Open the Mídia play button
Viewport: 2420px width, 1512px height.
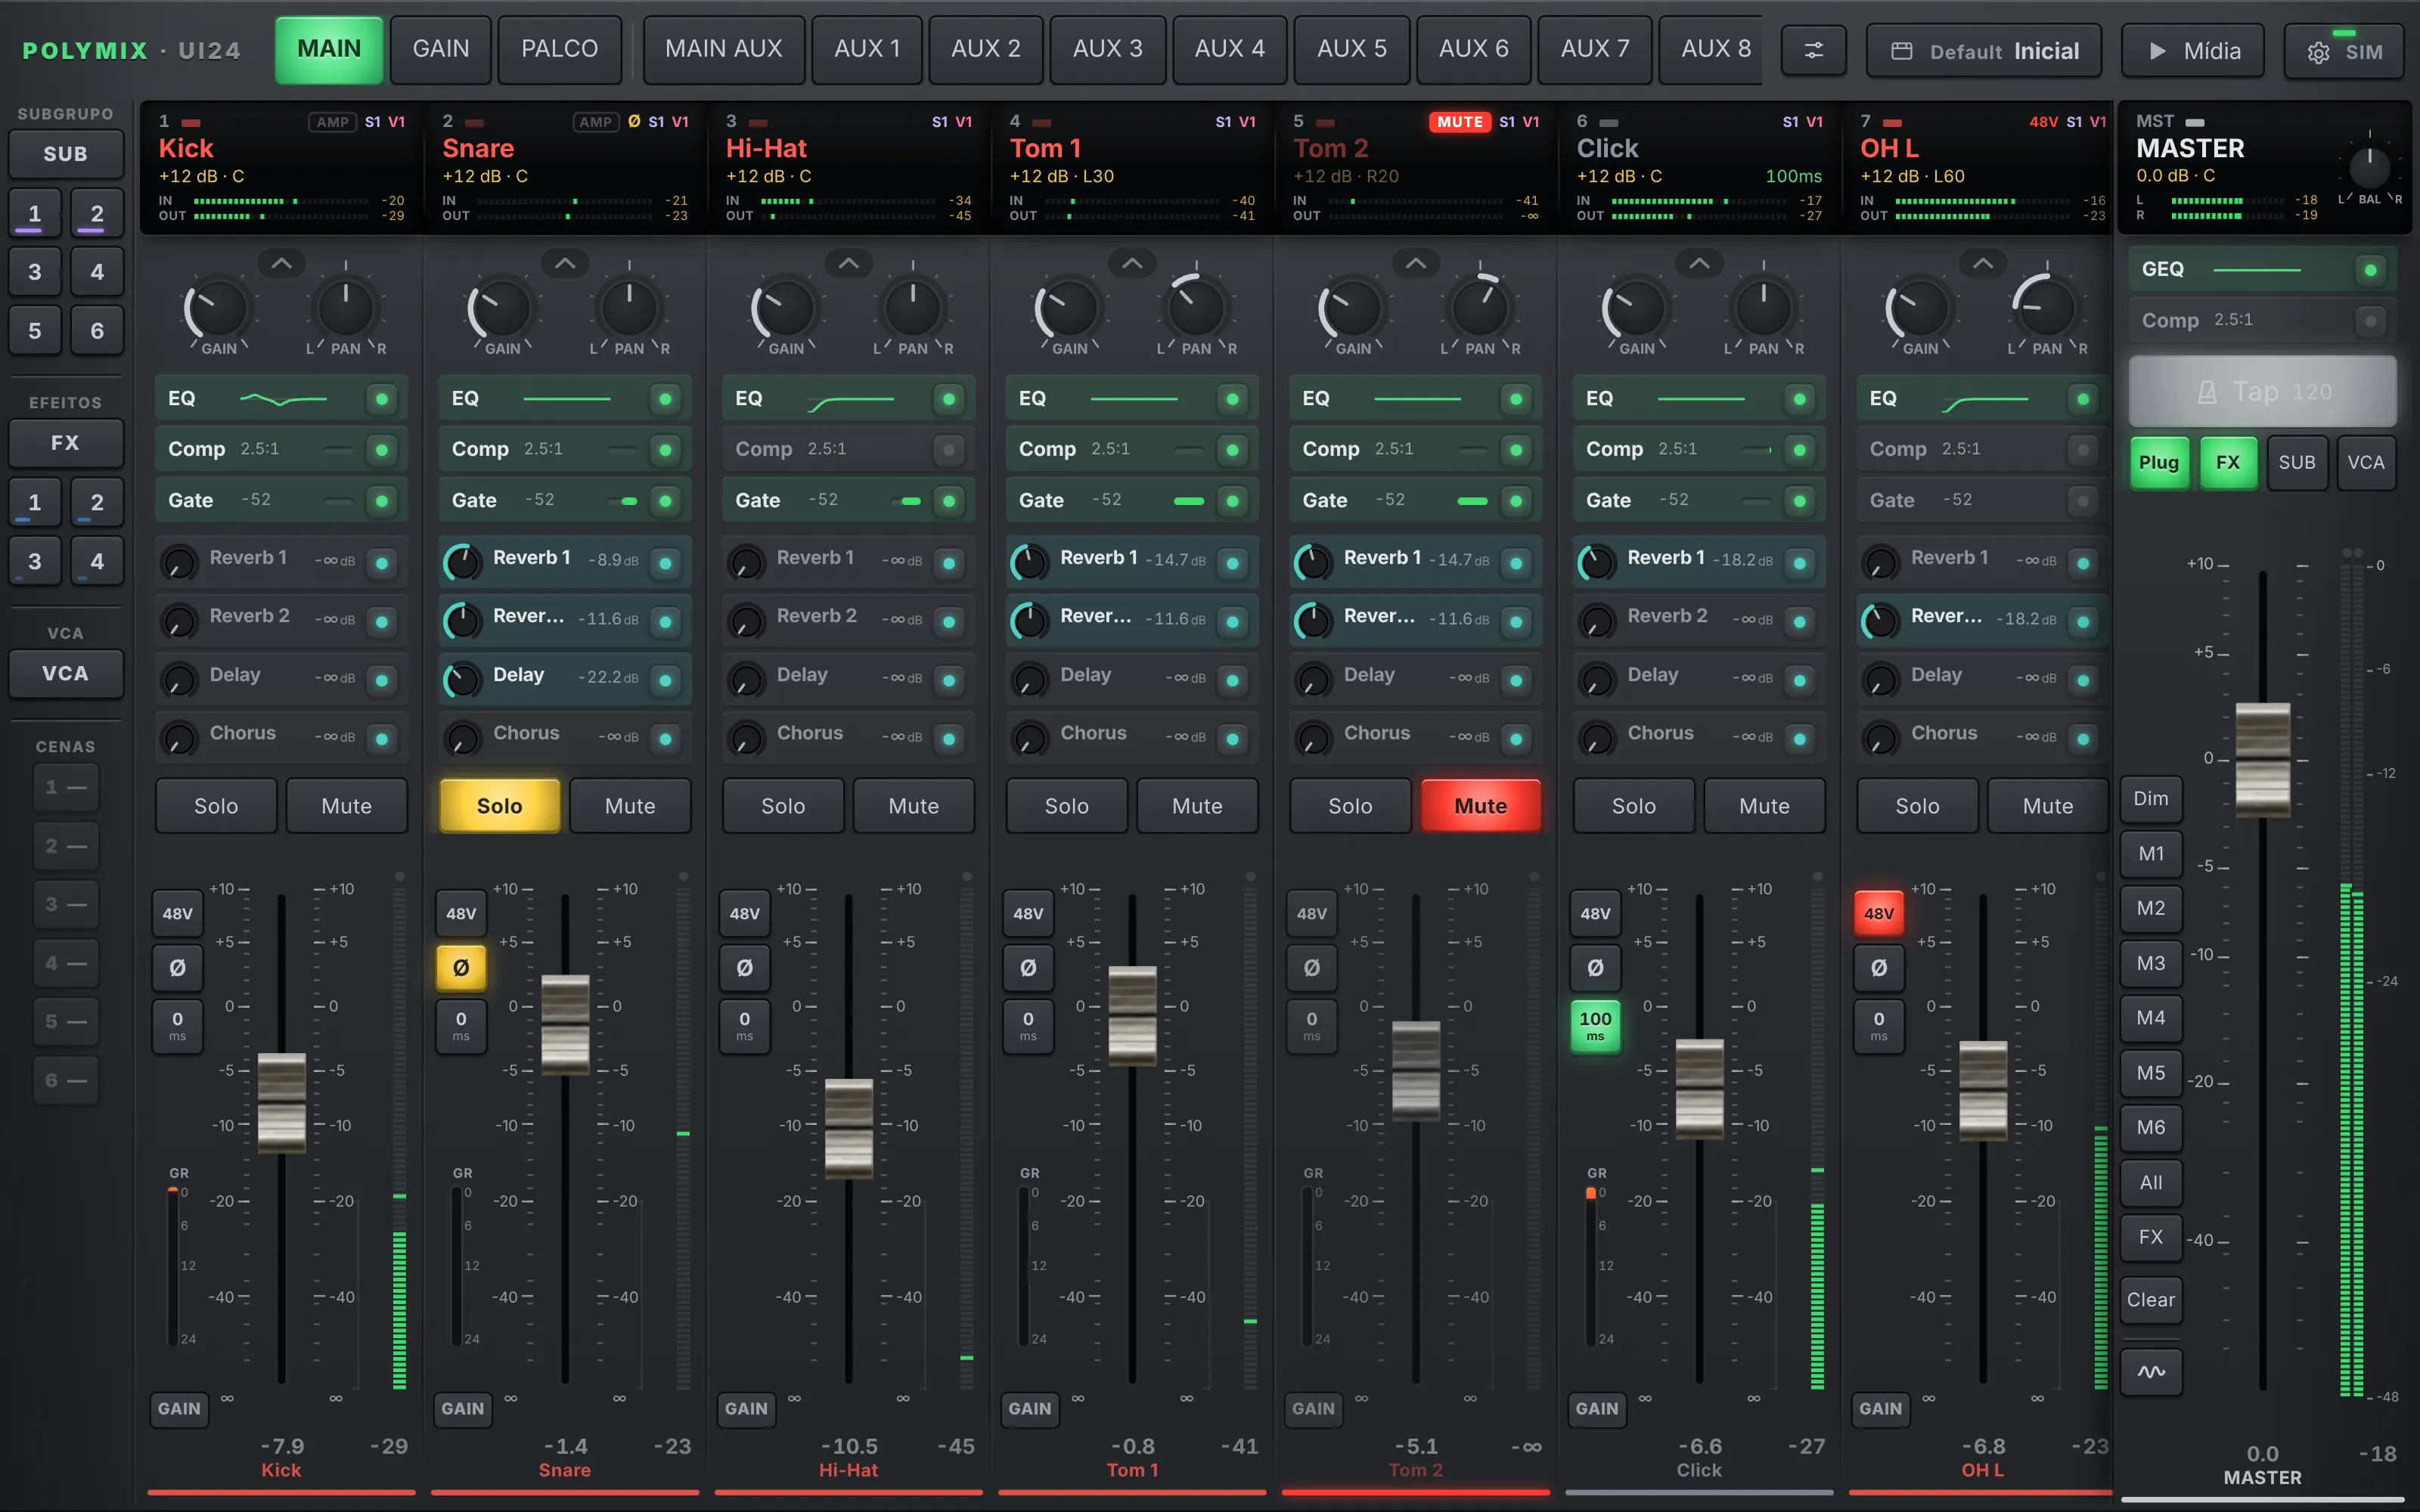[2193, 51]
